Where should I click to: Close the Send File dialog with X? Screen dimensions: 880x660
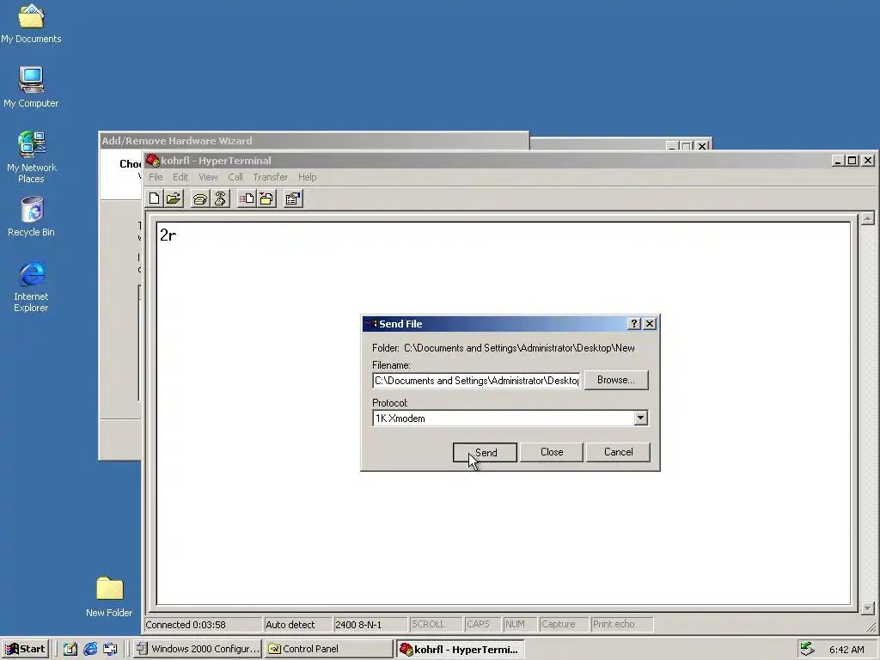(650, 324)
